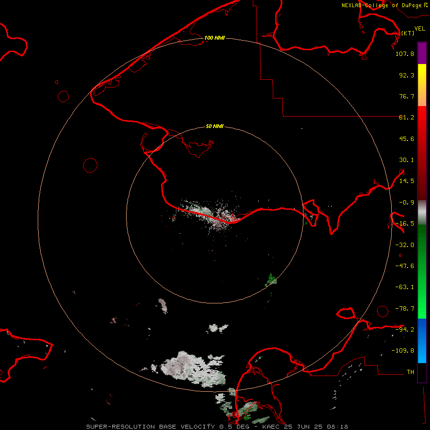
Task: Click the VEL legend title
Action: coord(419,29)
